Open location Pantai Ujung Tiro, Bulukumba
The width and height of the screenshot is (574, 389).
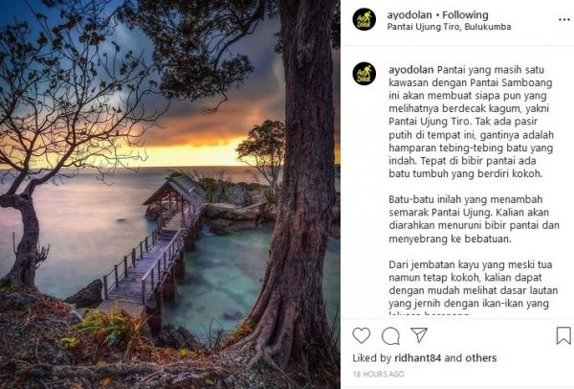tap(450, 27)
